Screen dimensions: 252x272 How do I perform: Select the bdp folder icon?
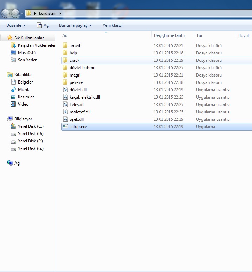(x=65, y=53)
